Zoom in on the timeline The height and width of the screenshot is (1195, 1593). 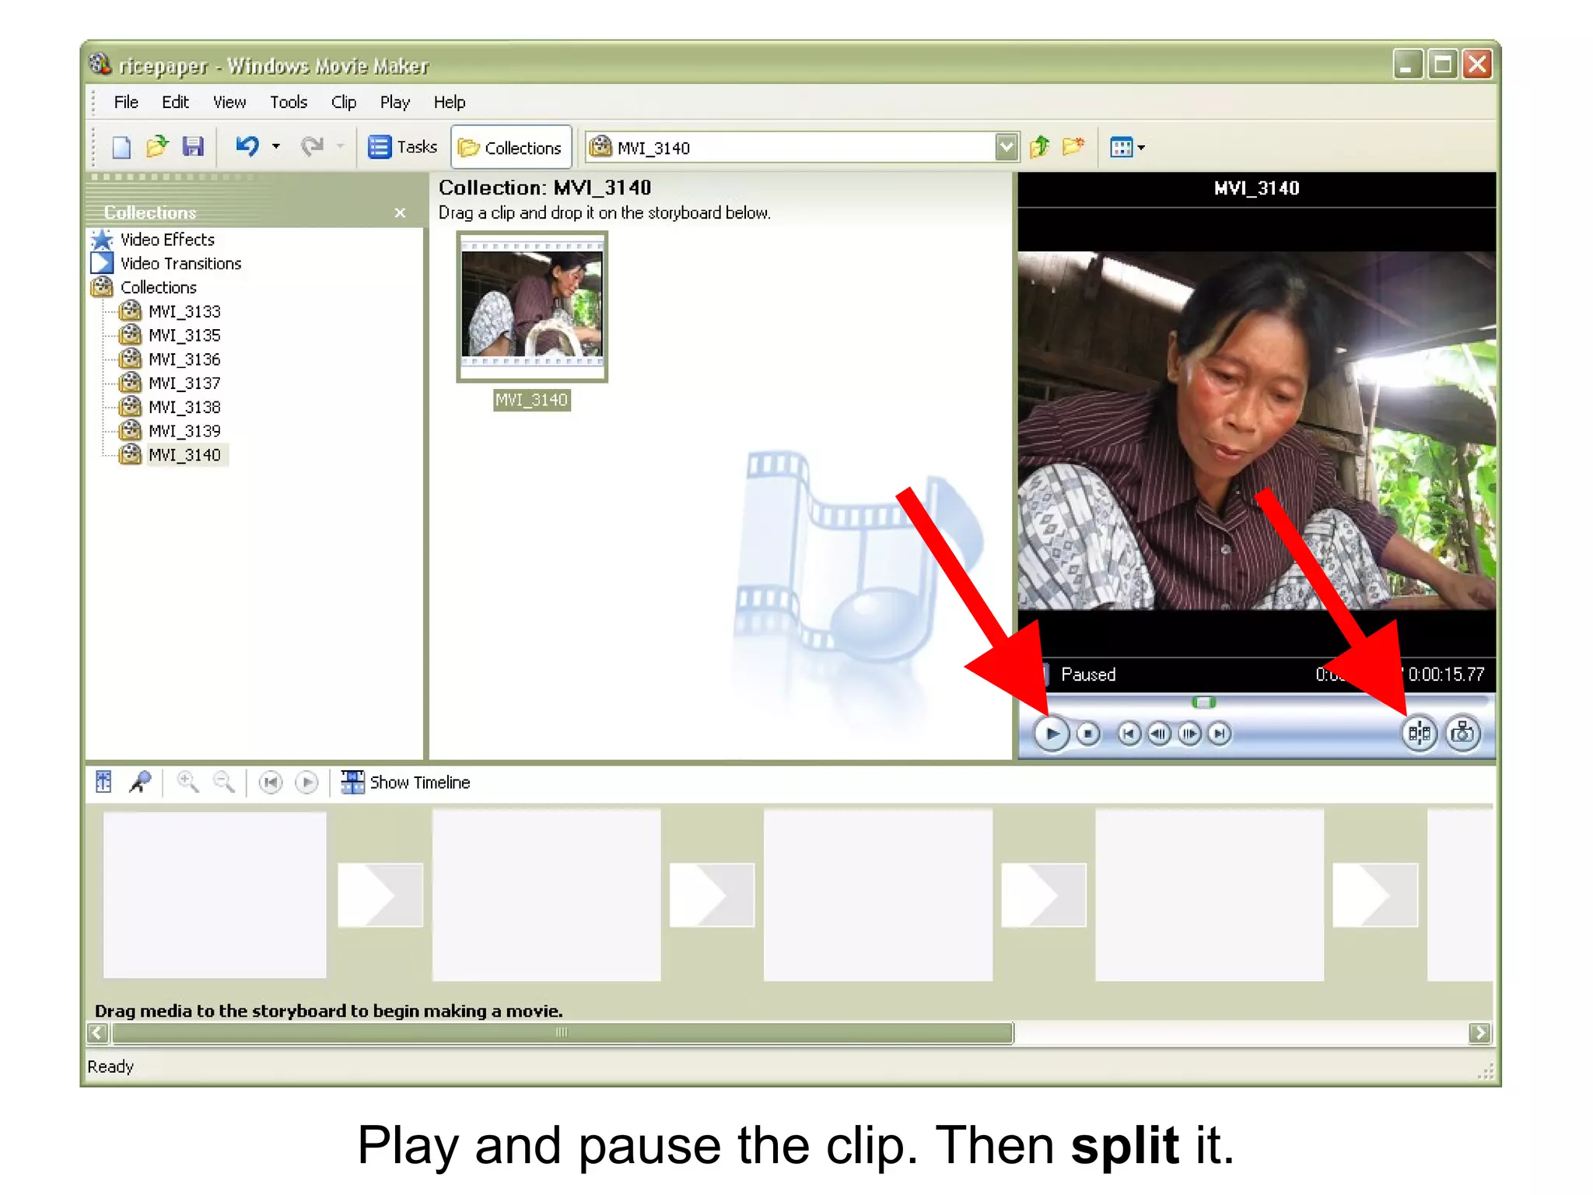tap(187, 782)
